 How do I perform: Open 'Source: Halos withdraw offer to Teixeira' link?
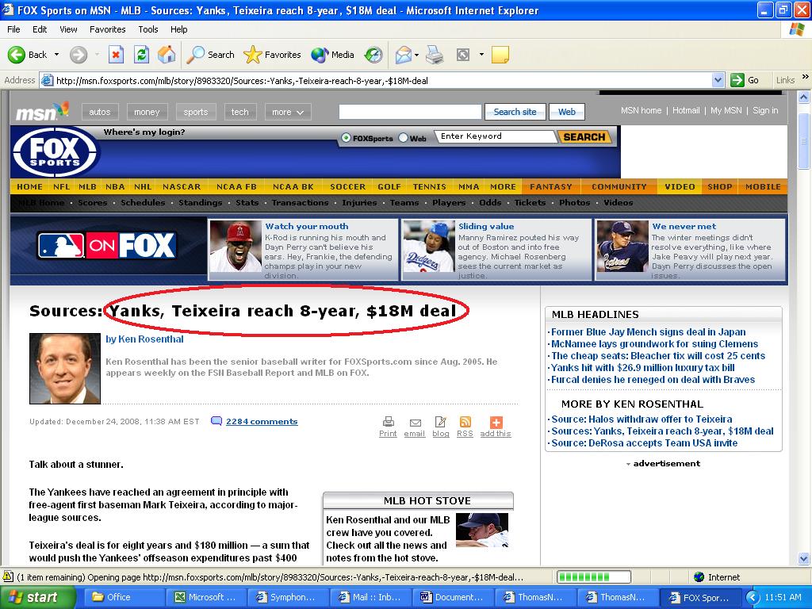pyautogui.click(x=642, y=419)
